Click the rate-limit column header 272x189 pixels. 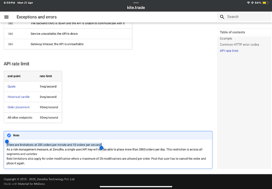coord(46,76)
